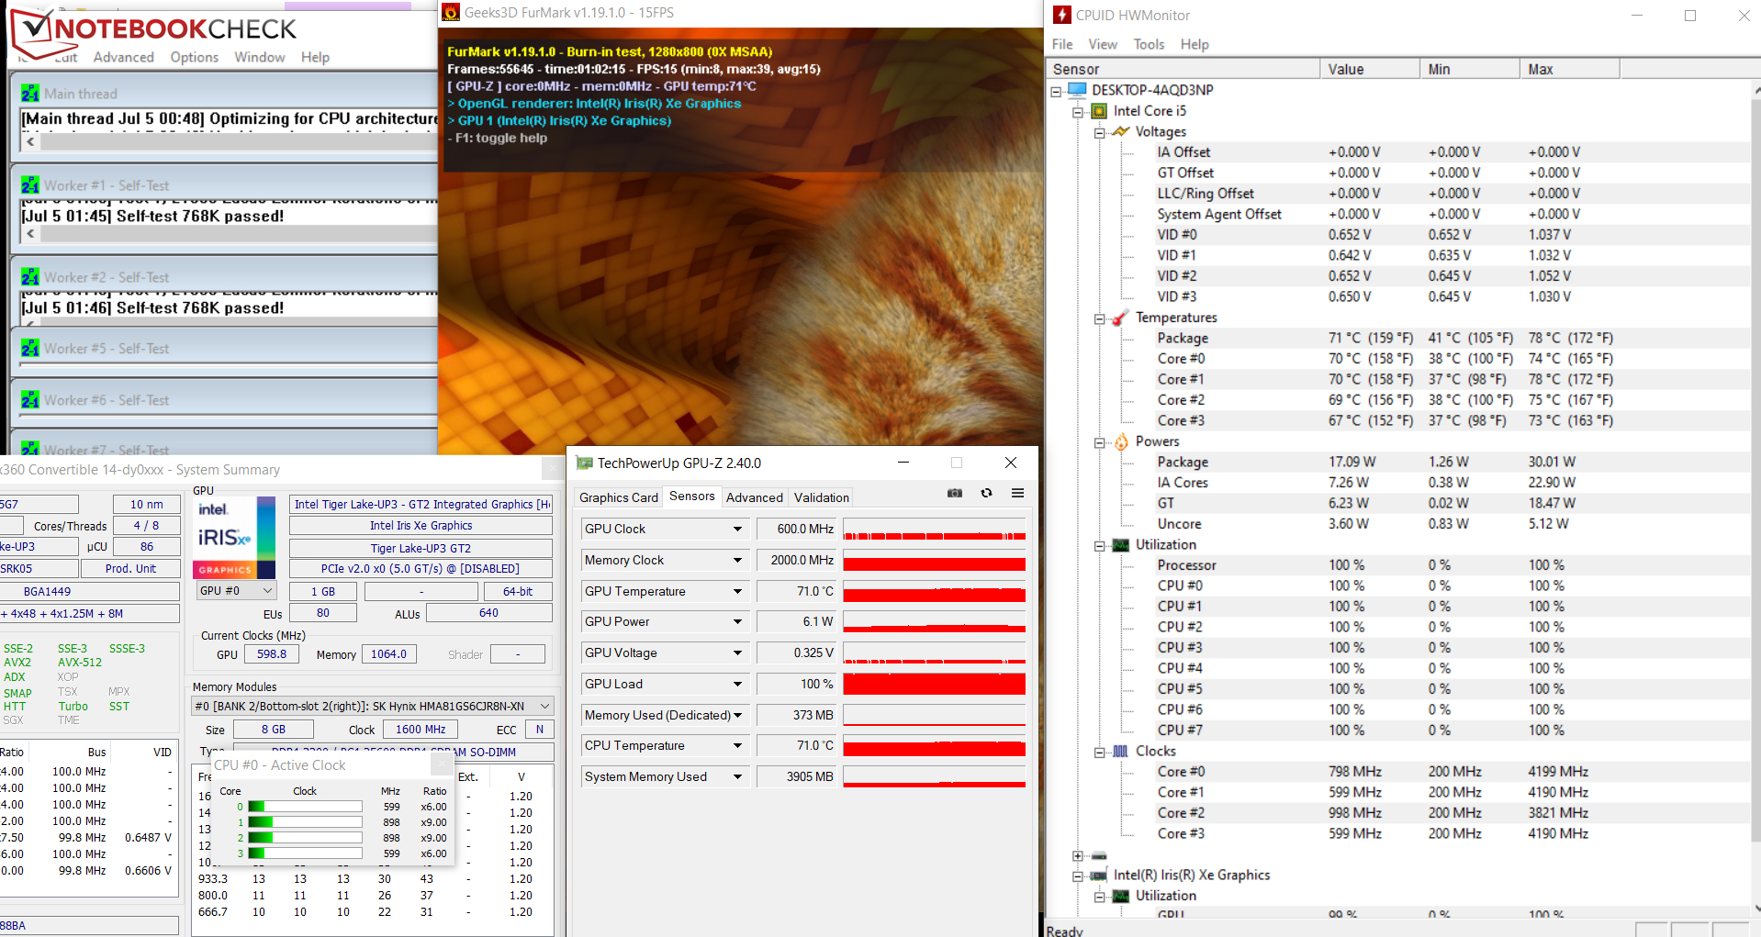Open the HWMonitor View menu
This screenshot has width=1761, height=937.
pyautogui.click(x=1103, y=44)
